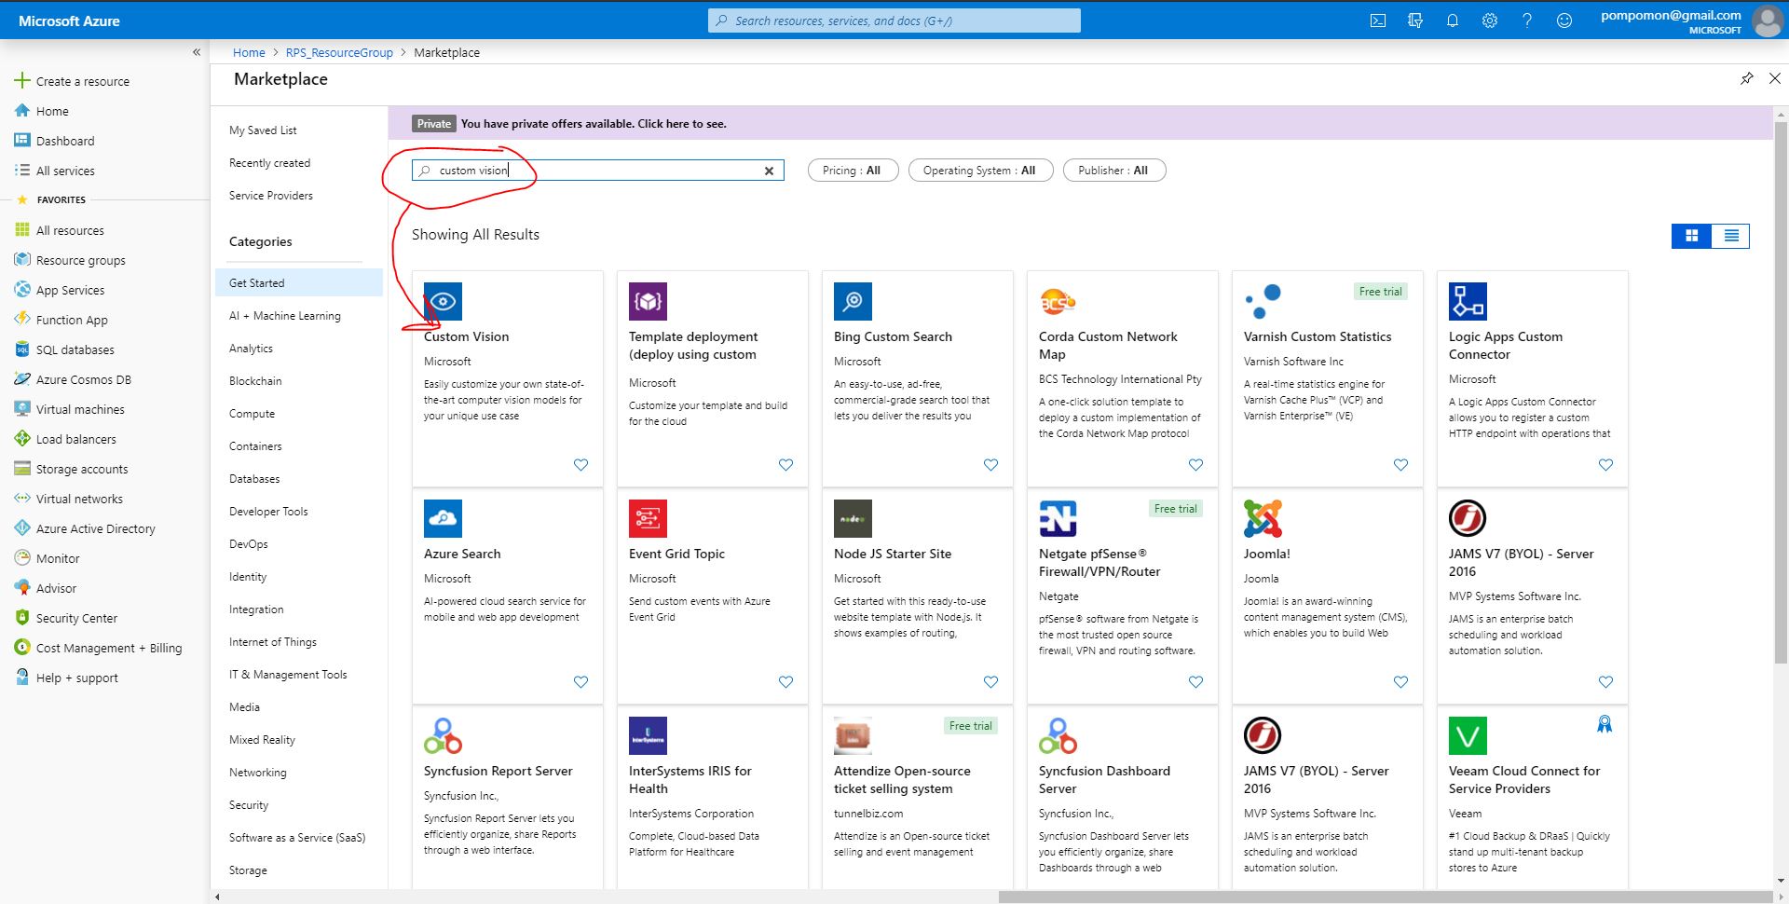Open the Corda Custom Network Map icon
This screenshot has height=904, width=1789.
(1058, 301)
